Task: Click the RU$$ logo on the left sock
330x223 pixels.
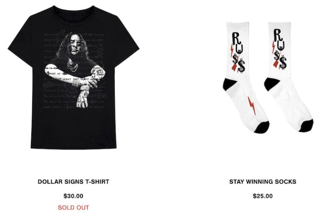Action: click(x=238, y=52)
